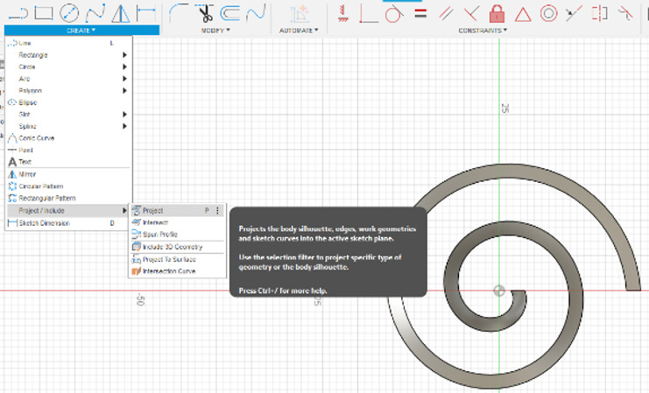Click the Automate panel icon

pyautogui.click(x=299, y=14)
